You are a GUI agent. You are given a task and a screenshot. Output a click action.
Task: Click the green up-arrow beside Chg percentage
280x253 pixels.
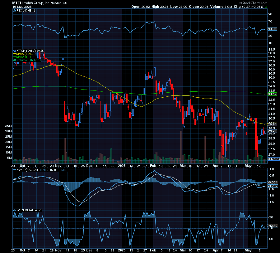(x=267, y=6)
